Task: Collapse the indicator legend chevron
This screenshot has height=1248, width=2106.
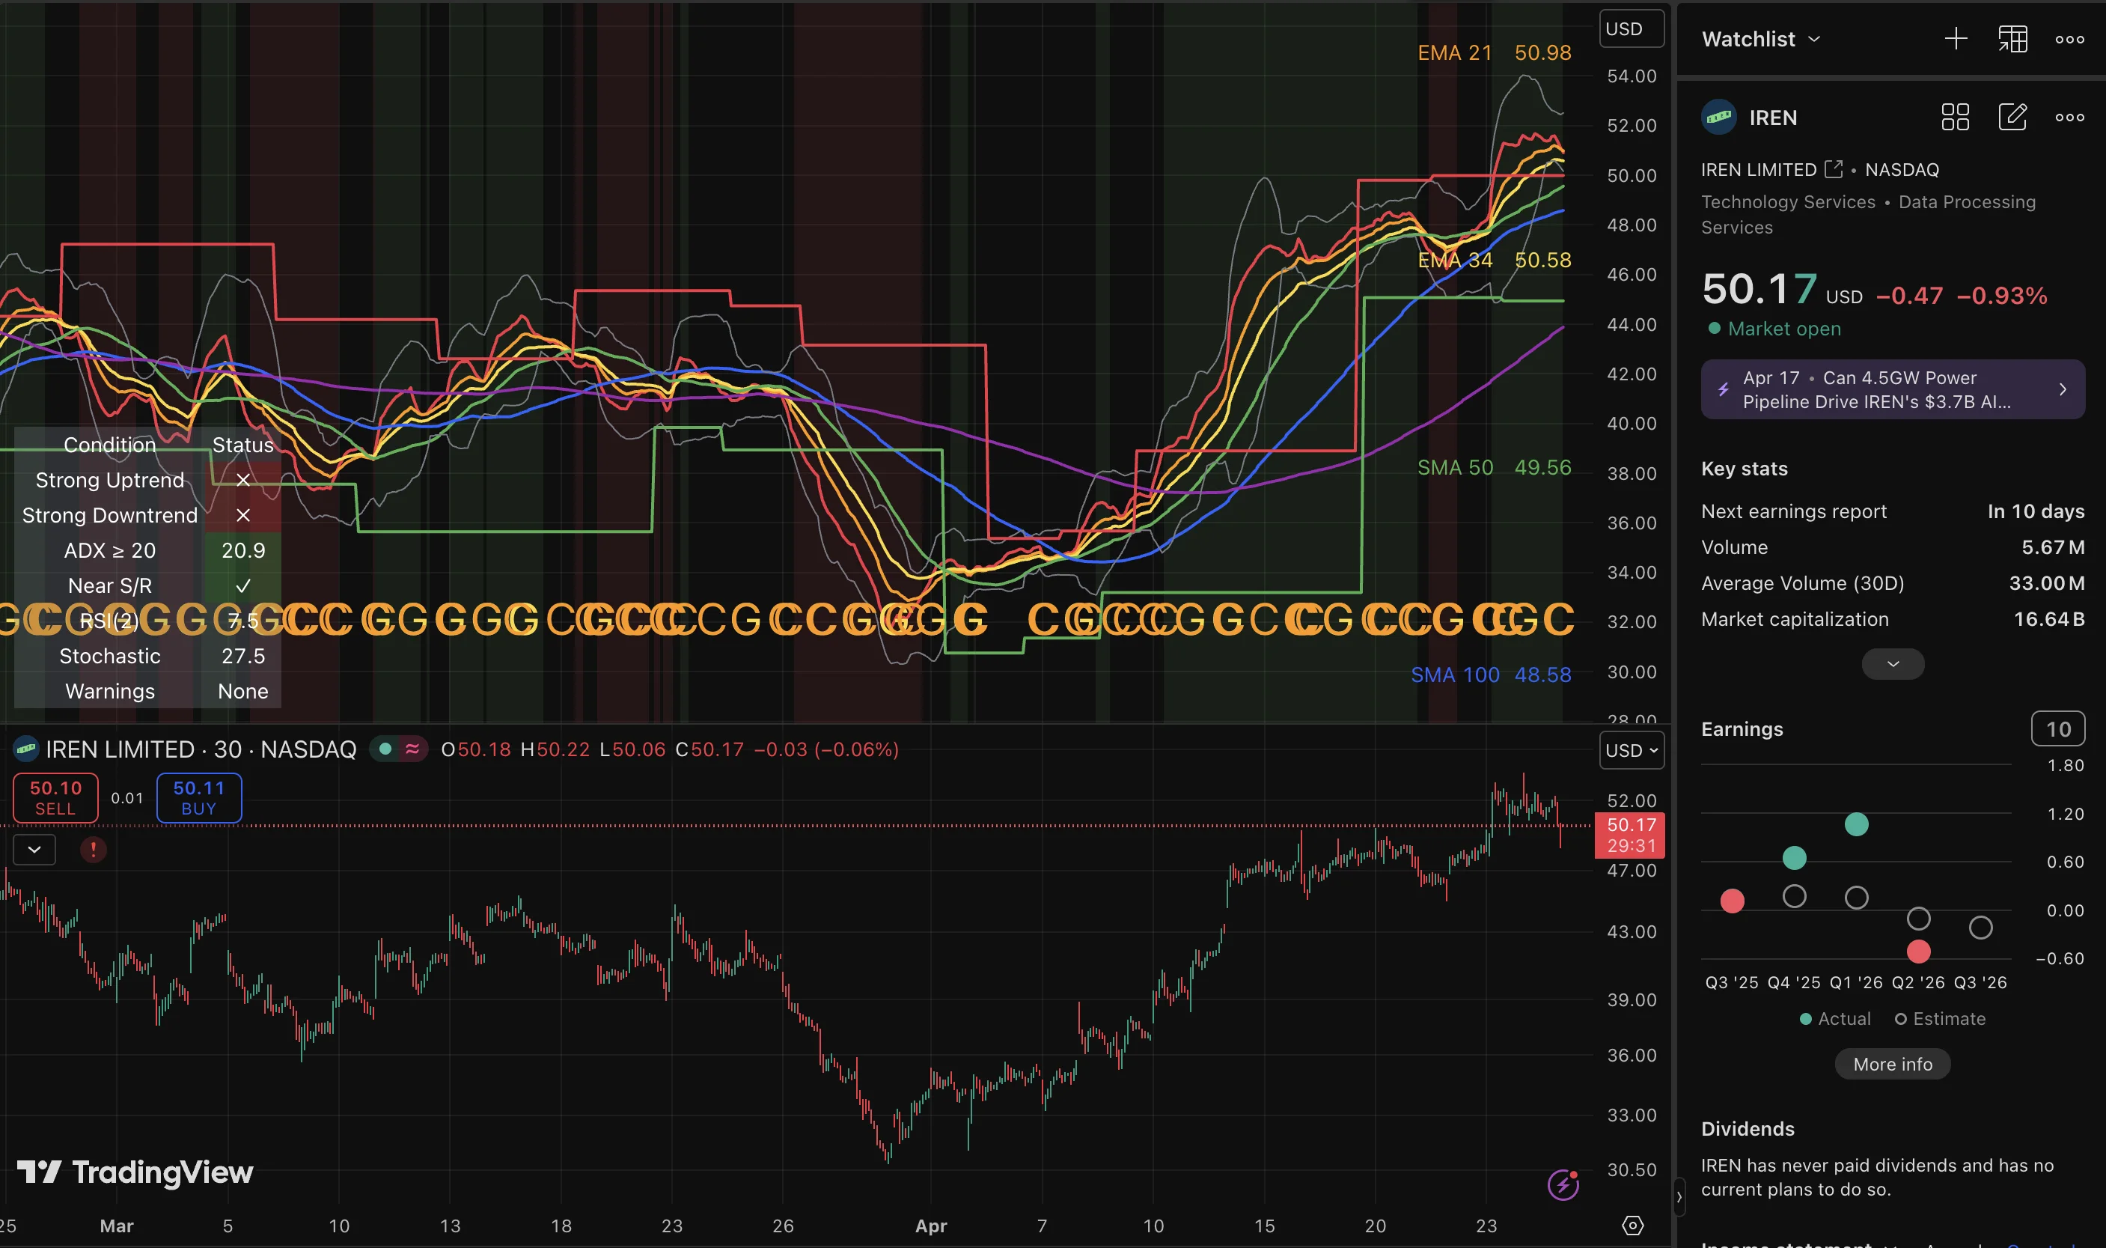Action: pos(34,850)
